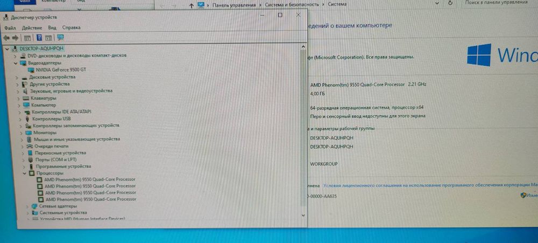The image size is (538, 243).
Task: Click the shield icon beside the Изменить link
Action: [x=523, y=195]
